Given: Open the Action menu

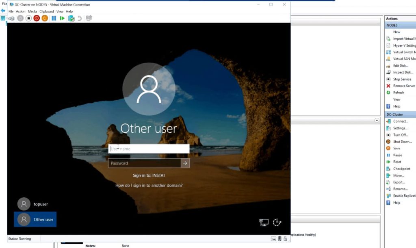Looking at the screenshot, I should [x=20, y=11].
